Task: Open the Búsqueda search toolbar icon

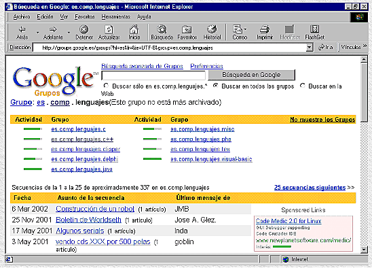Action: 162,29
